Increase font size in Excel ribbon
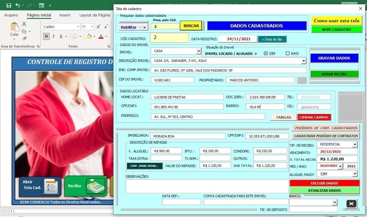The image size is (367, 217). (99, 27)
